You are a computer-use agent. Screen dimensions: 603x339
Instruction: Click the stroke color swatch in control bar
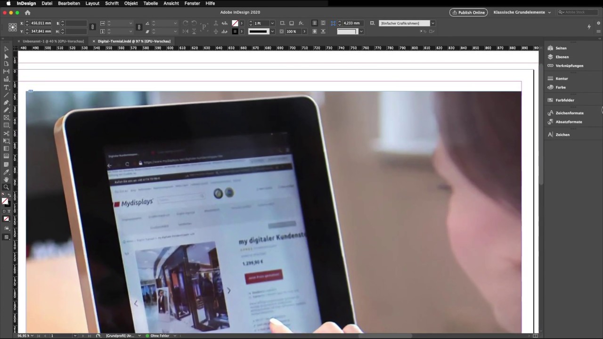tap(235, 32)
